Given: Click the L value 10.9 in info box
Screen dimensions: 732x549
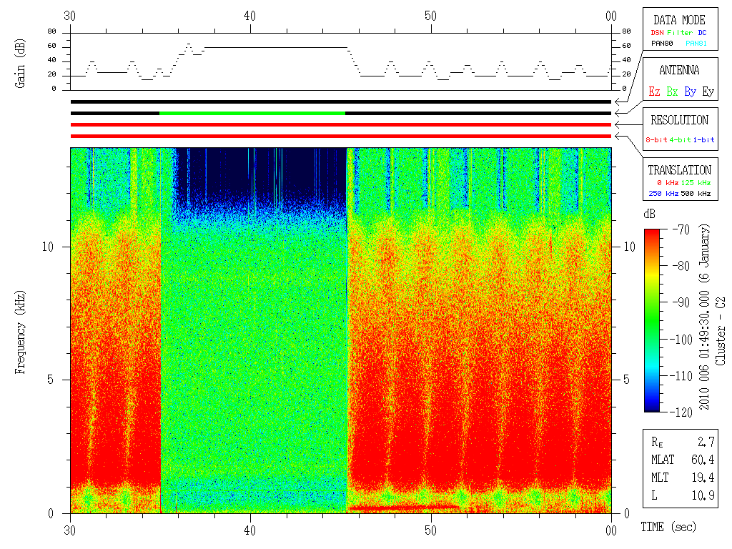Looking at the screenshot, I should (x=703, y=495).
